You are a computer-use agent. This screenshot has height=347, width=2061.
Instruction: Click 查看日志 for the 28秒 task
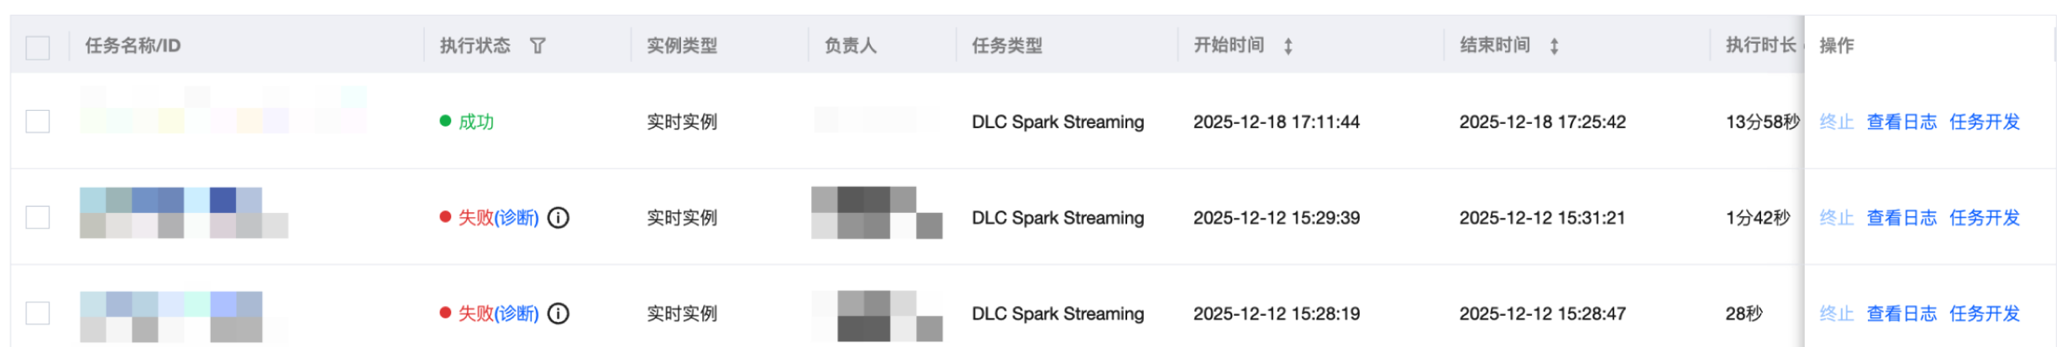coord(1901,313)
